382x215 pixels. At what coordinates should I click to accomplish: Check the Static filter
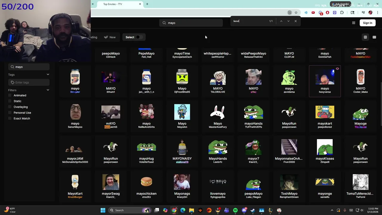coord(10,101)
